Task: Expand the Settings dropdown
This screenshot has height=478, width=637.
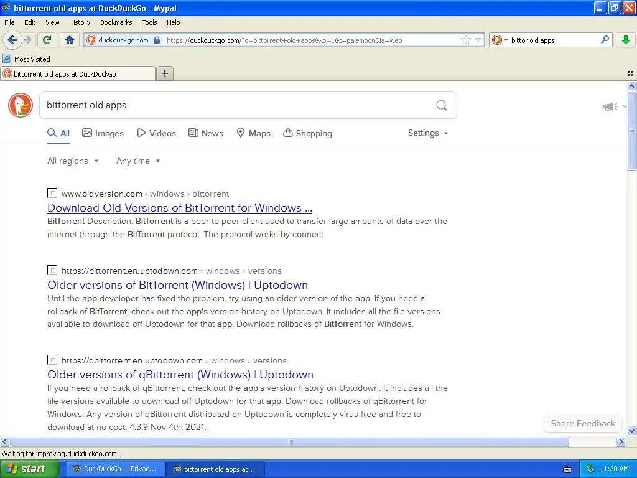Action: [x=428, y=133]
